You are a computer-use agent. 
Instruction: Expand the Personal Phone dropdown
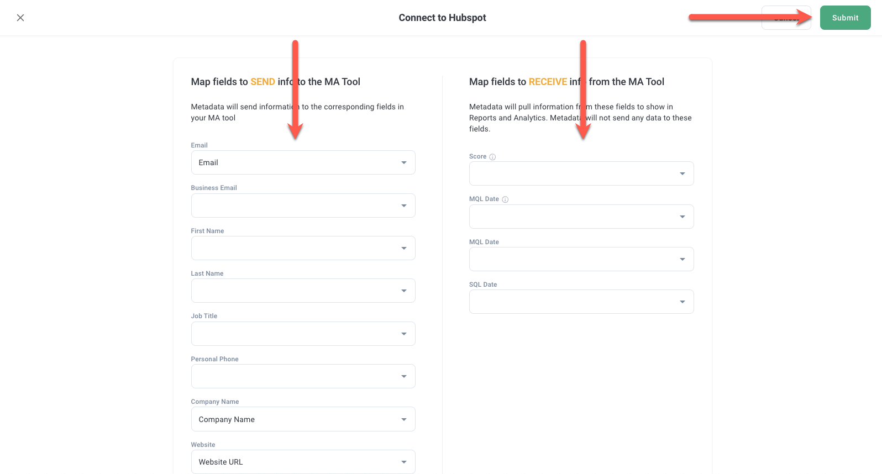click(303, 376)
